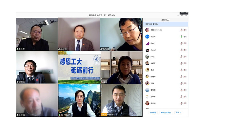Mute 李玉龙's green microphone in member list

pos(181,37)
